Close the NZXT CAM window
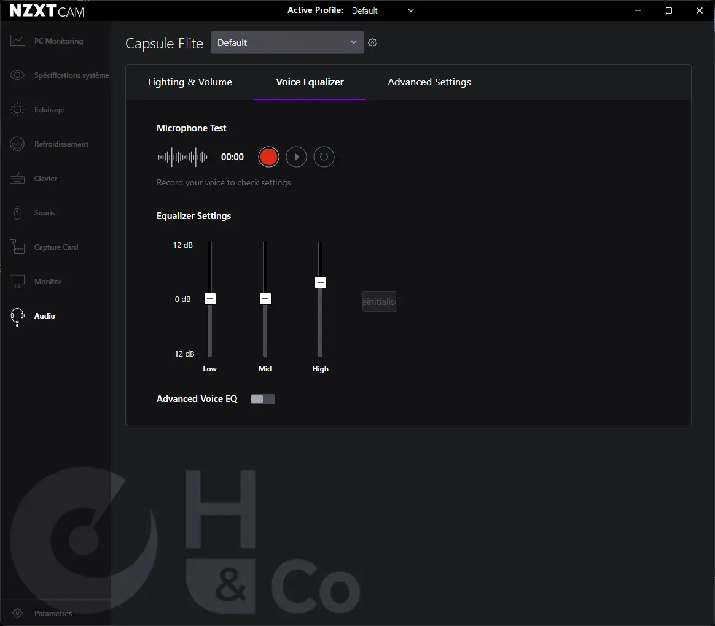 click(x=700, y=10)
